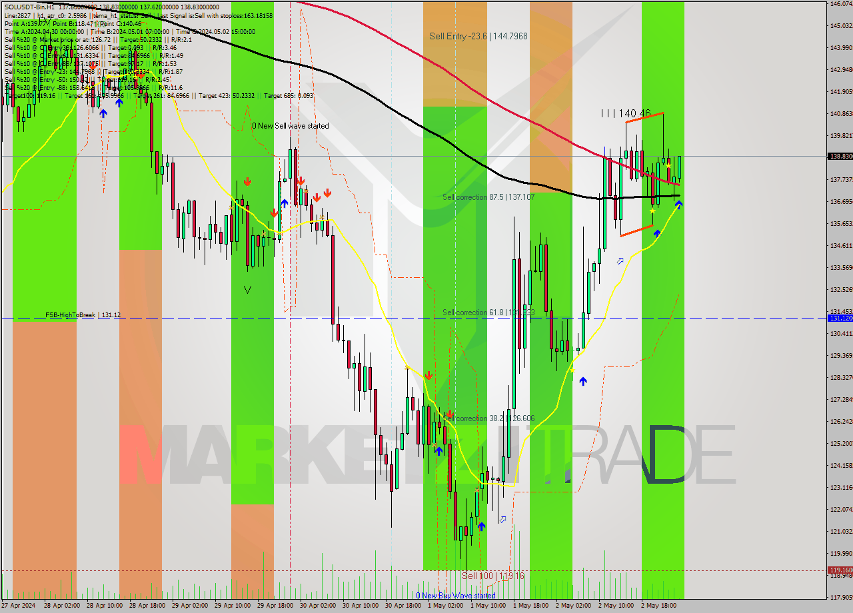Click the 146.074 price axis label
The height and width of the screenshot is (613, 853).
pyautogui.click(x=841, y=4)
